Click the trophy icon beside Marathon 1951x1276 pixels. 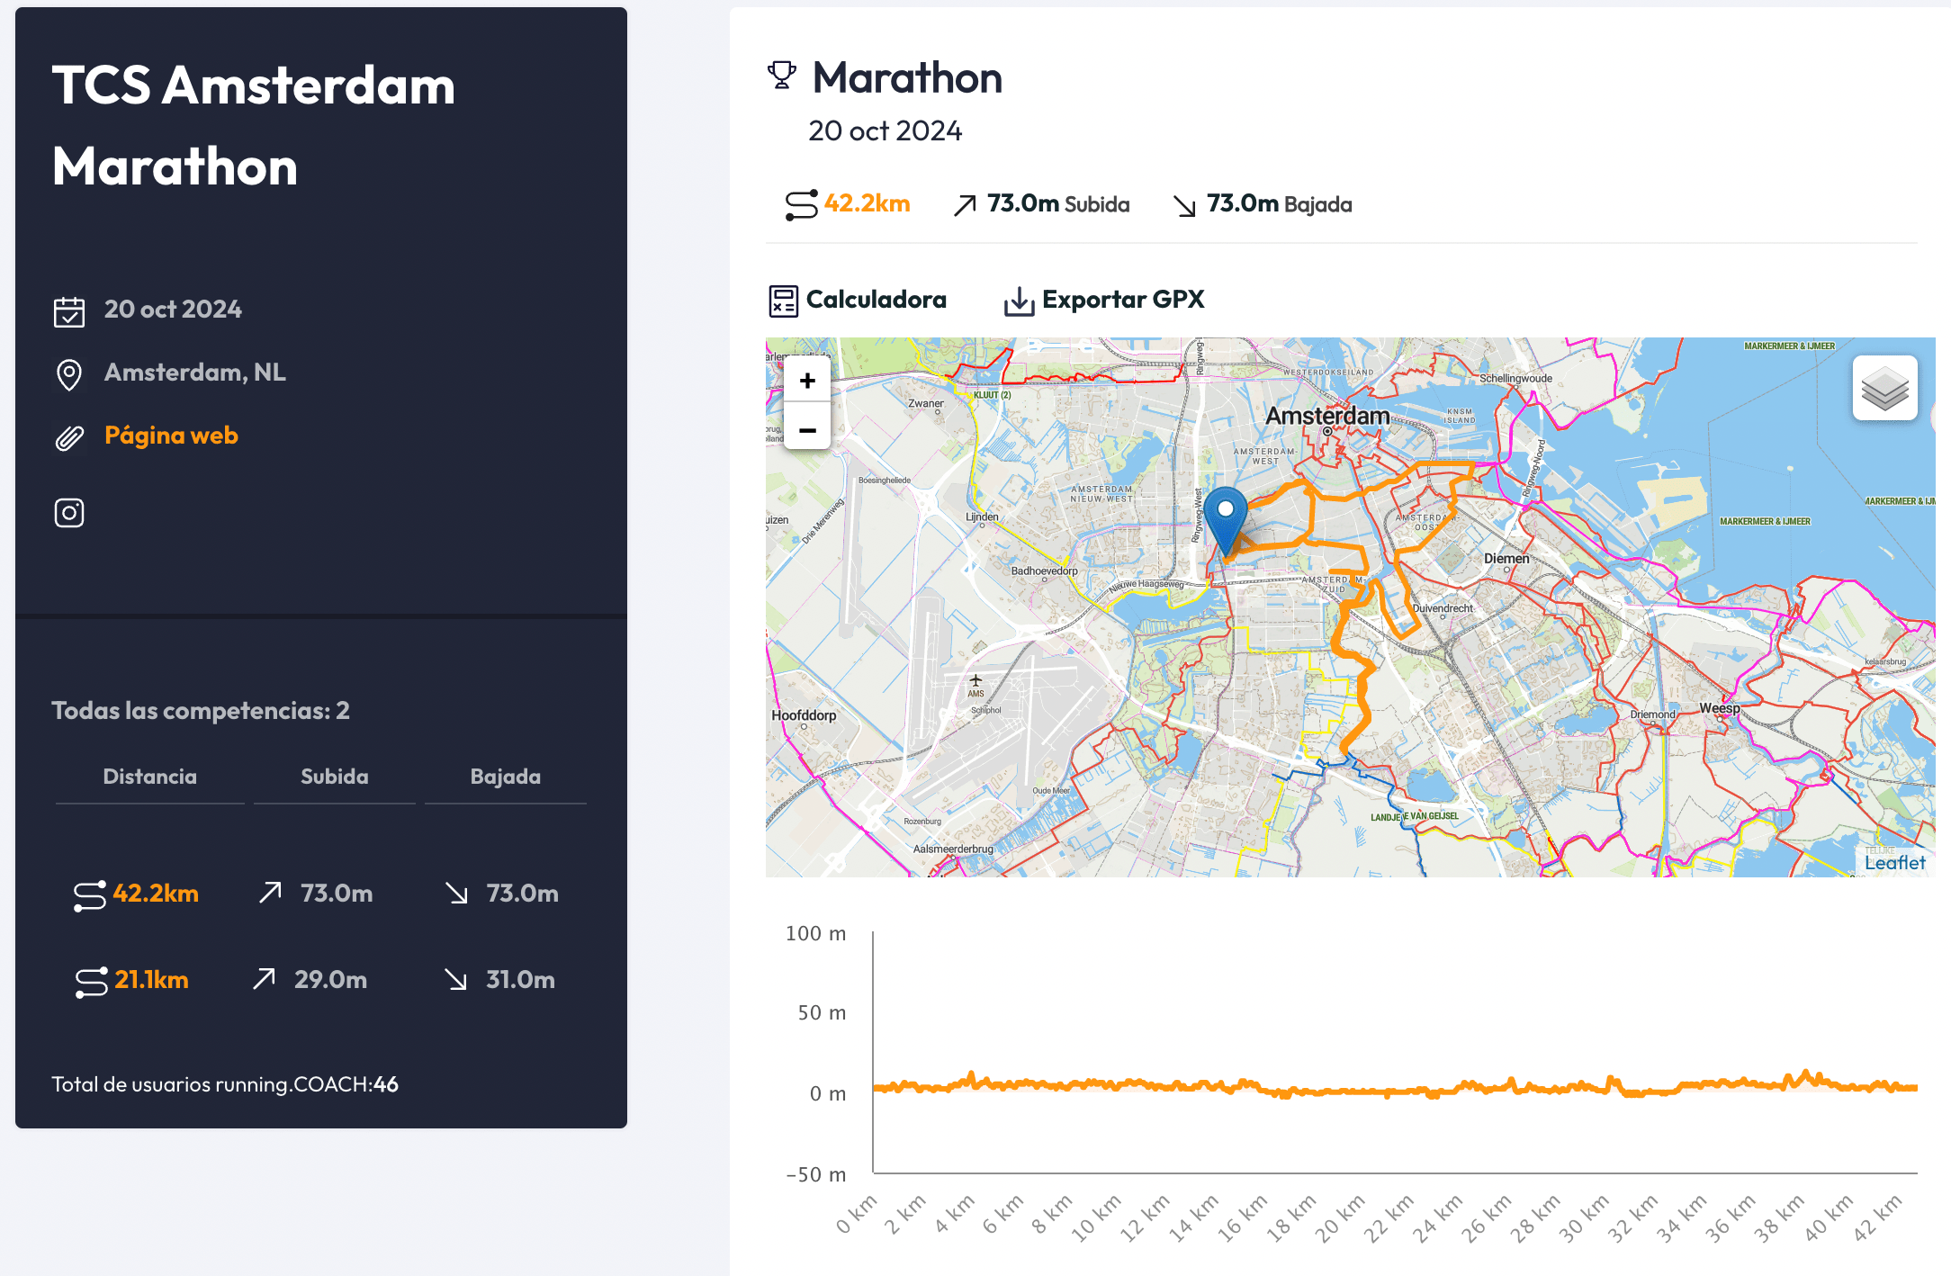[782, 76]
